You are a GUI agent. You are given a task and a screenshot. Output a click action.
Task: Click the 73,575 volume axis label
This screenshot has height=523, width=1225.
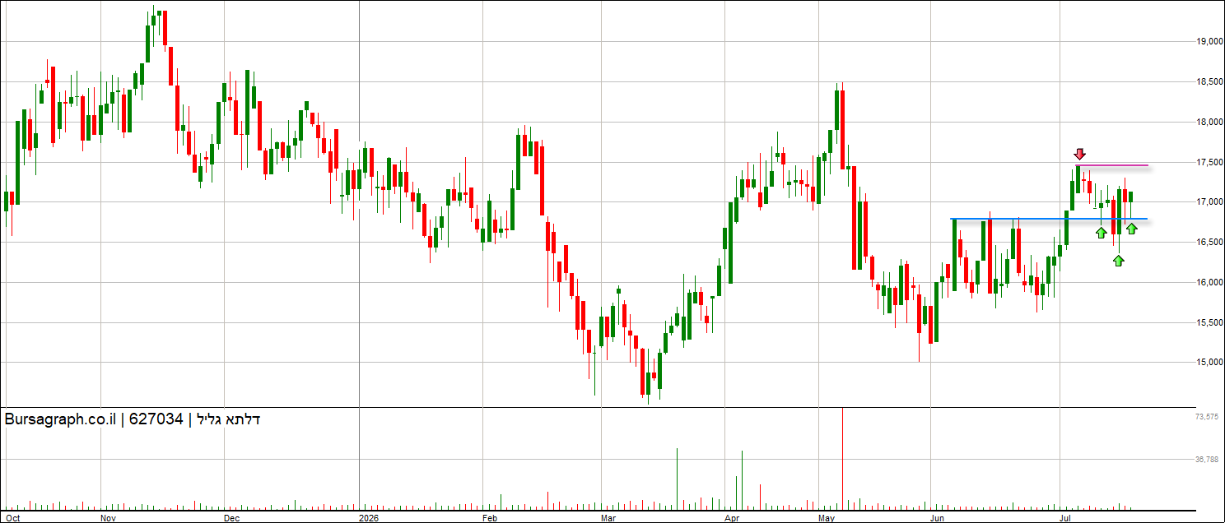1207,418
